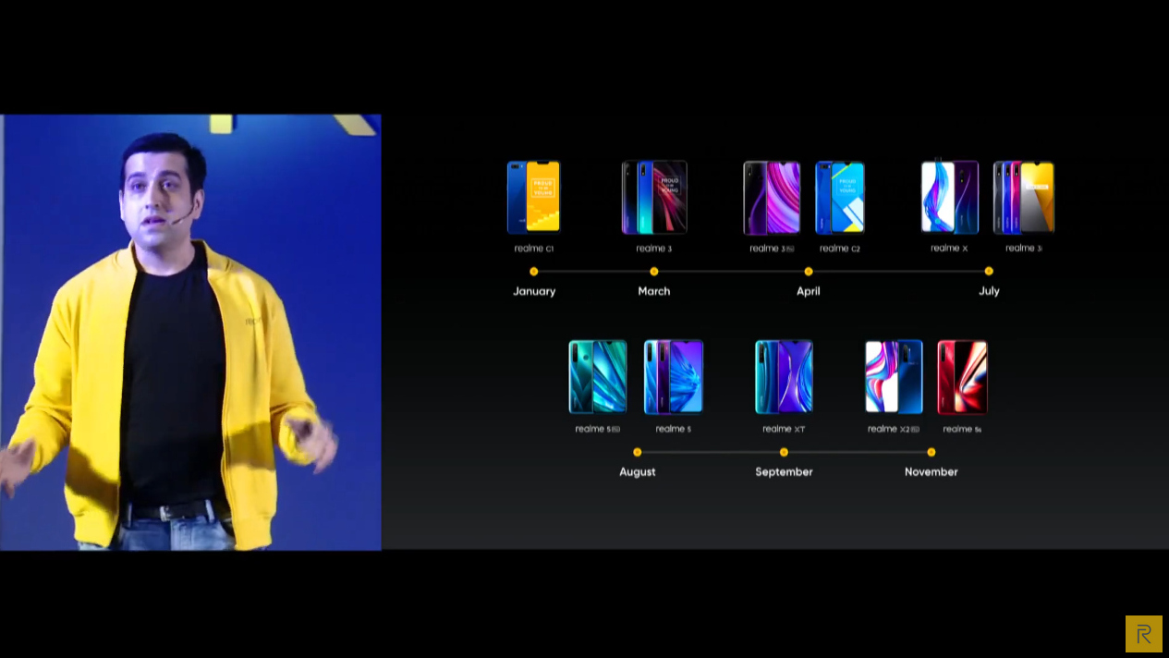Click the "March" month label
Viewport: 1169px width, 658px height.
pos(654,291)
